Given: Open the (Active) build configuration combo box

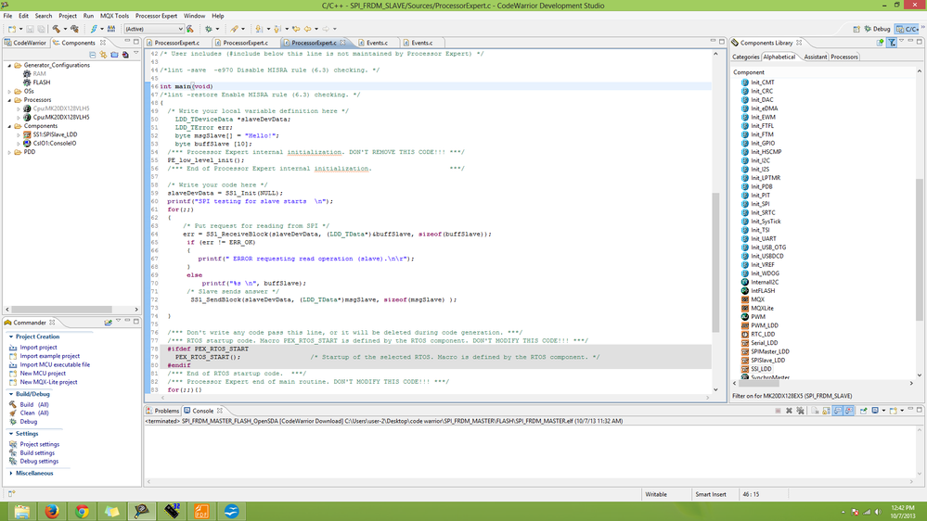Looking at the screenshot, I should pos(154,29).
